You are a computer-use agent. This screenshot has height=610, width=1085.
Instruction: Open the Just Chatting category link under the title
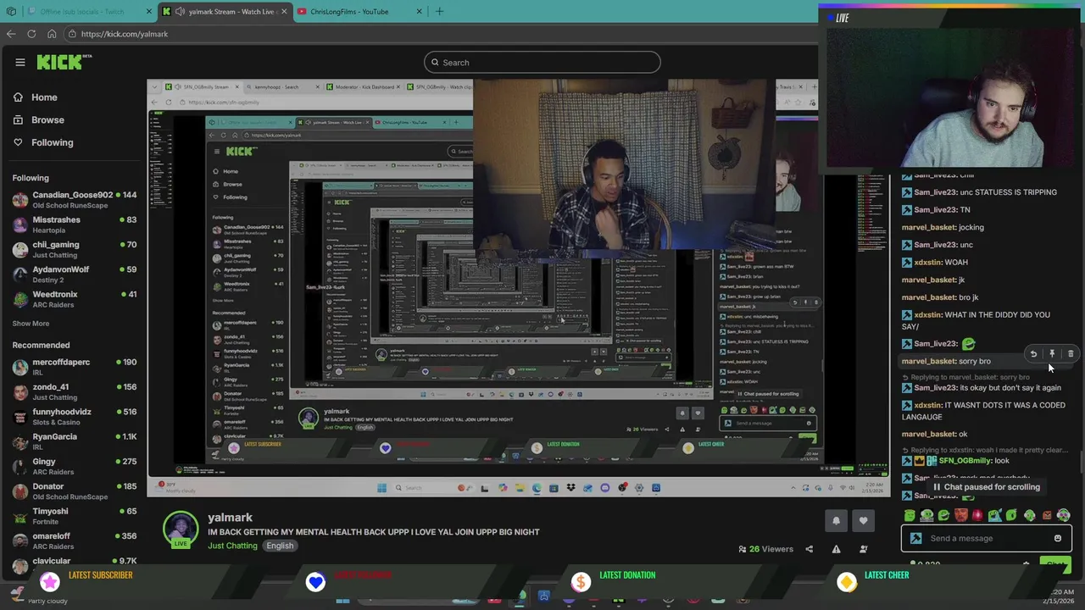coord(232,546)
